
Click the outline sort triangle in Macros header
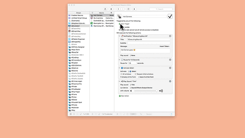click(92, 13)
